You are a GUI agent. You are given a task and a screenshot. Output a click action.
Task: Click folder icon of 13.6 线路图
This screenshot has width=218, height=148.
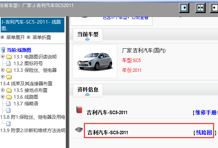(x=9, y=97)
